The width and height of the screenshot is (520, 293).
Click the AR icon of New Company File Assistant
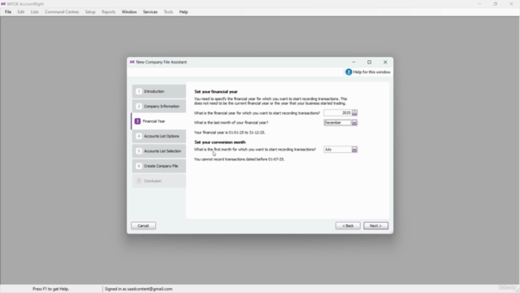pos(132,62)
